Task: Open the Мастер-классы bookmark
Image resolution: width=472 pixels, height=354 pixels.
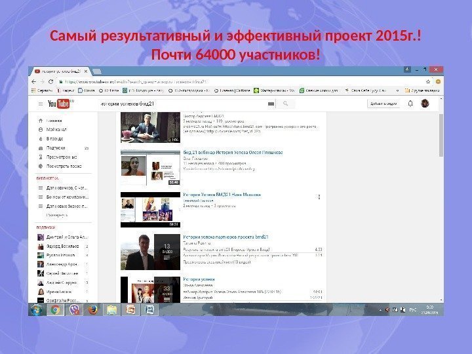Action: click(275, 90)
